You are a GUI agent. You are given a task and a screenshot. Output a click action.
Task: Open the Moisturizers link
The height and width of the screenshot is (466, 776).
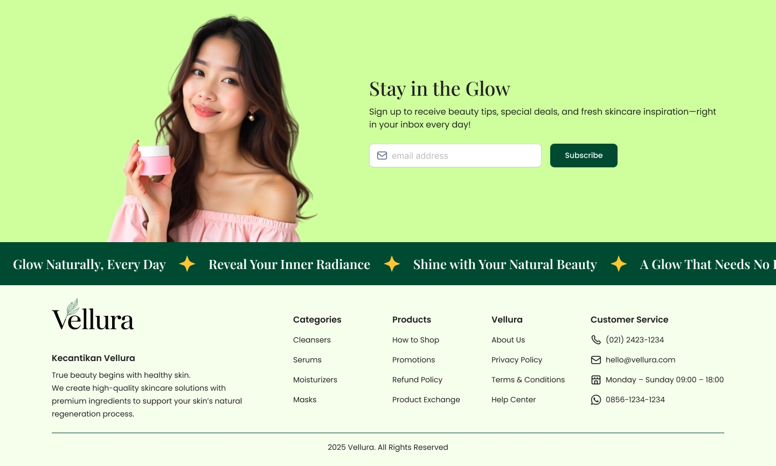pos(315,380)
